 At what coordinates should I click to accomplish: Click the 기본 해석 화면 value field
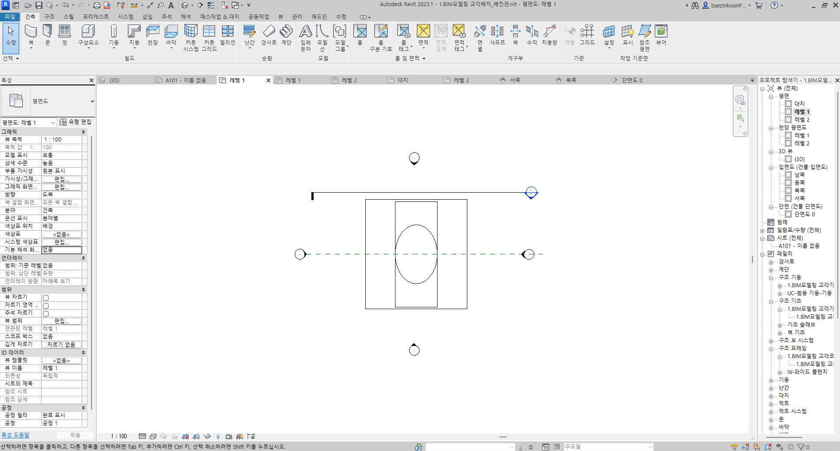click(61, 250)
